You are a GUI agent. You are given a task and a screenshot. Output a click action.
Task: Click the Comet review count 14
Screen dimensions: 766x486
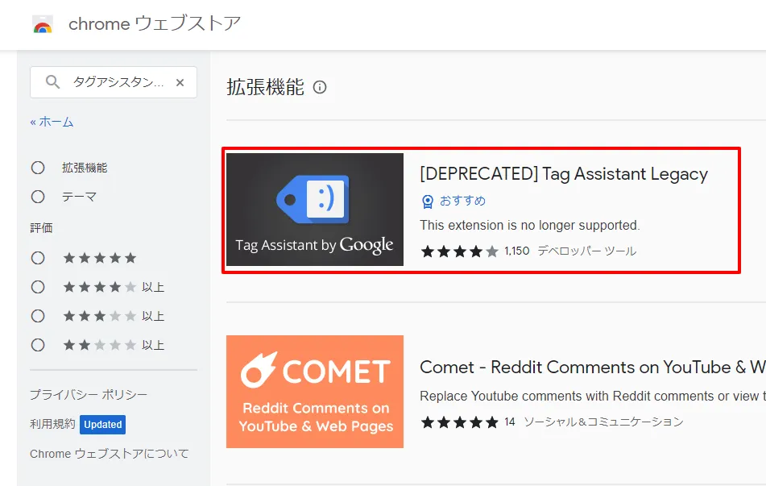[510, 422]
